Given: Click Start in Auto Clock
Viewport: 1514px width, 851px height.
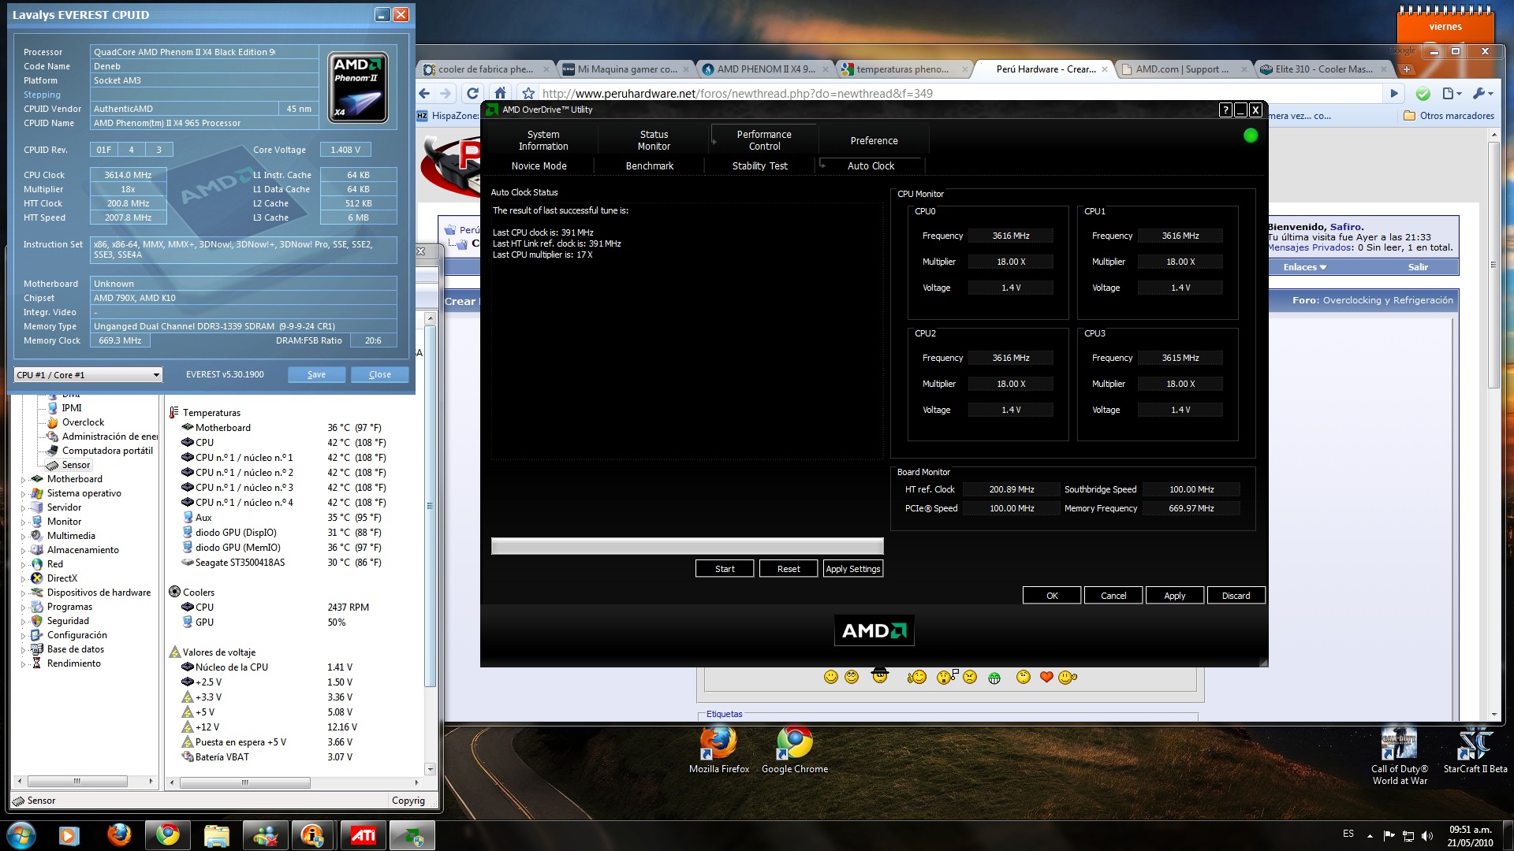Looking at the screenshot, I should click(x=724, y=569).
